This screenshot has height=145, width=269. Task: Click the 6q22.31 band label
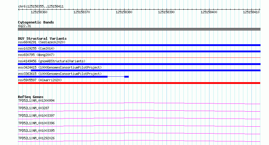[x=24, y=26]
